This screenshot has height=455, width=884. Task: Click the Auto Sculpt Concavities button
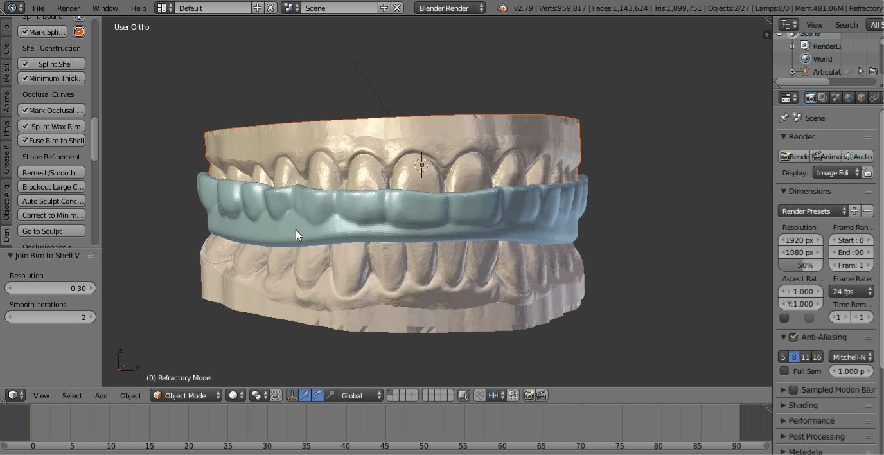coord(51,201)
